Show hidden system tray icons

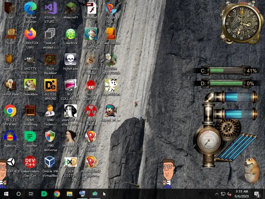click(x=217, y=194)
